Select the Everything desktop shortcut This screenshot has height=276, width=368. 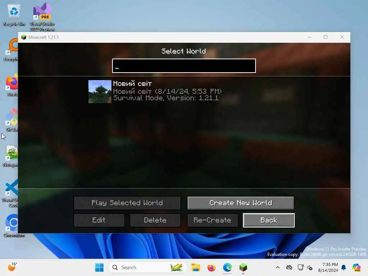tap(11, 50)
